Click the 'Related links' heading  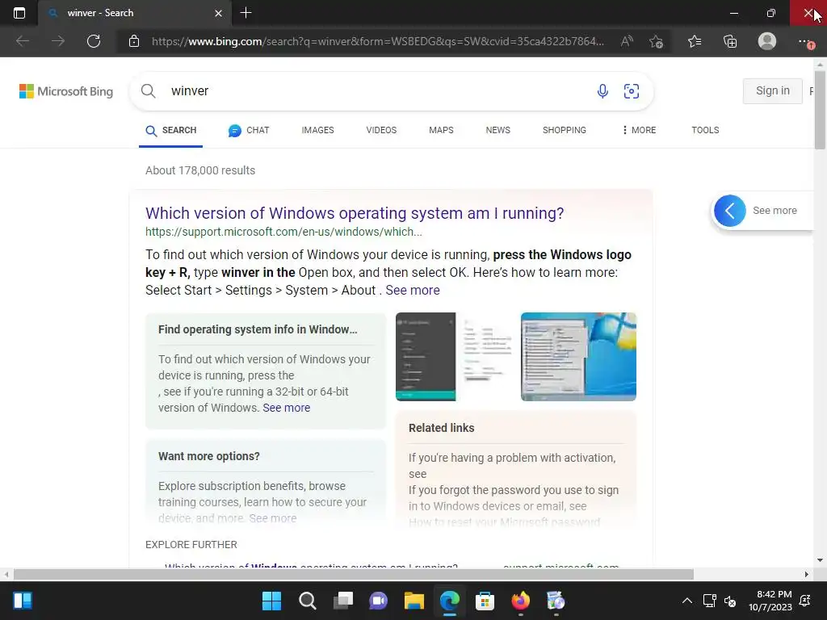442,428
